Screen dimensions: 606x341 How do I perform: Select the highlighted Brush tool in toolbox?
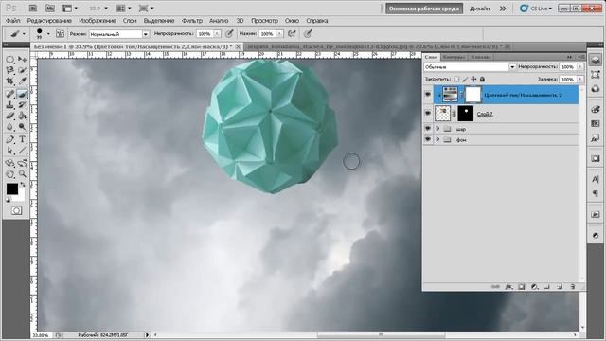22,94
